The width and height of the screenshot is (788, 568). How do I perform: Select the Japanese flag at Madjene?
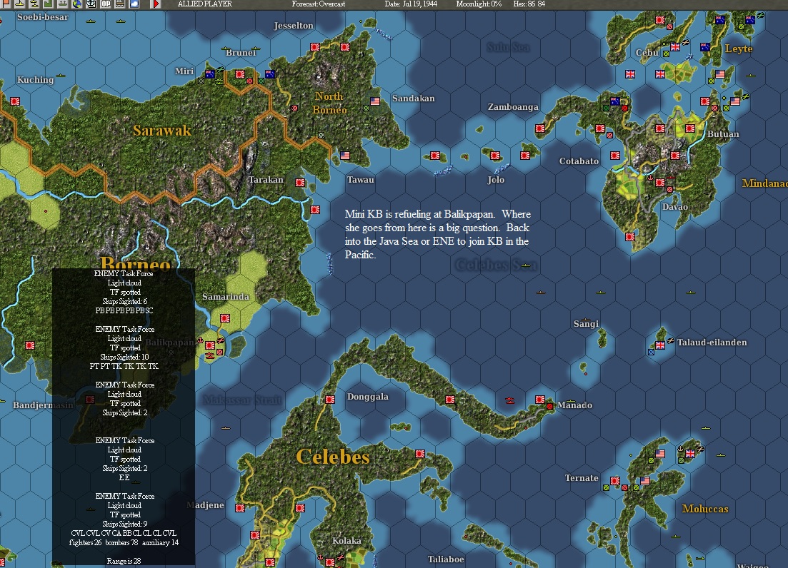click(x=240, y=508)
